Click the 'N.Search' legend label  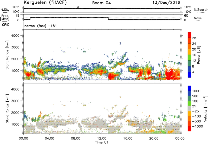coord(201,10)
